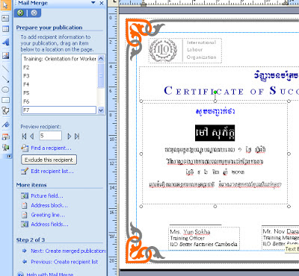The height and width of the screenshot is (276, 299).
Task: Select the Bookmark tool in Objects toolbar
Action: pos(5,124)
